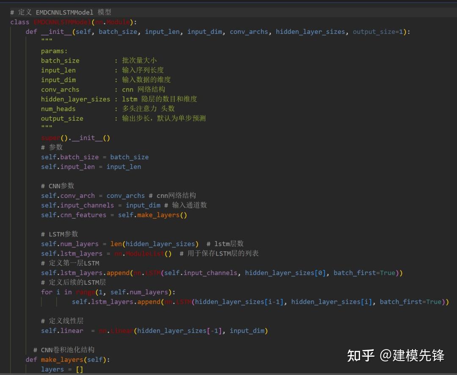Click hidden_layer_sizes[i-1] inside the loop
This screenshot has width=457, height=375.
[x=239, y=302]
